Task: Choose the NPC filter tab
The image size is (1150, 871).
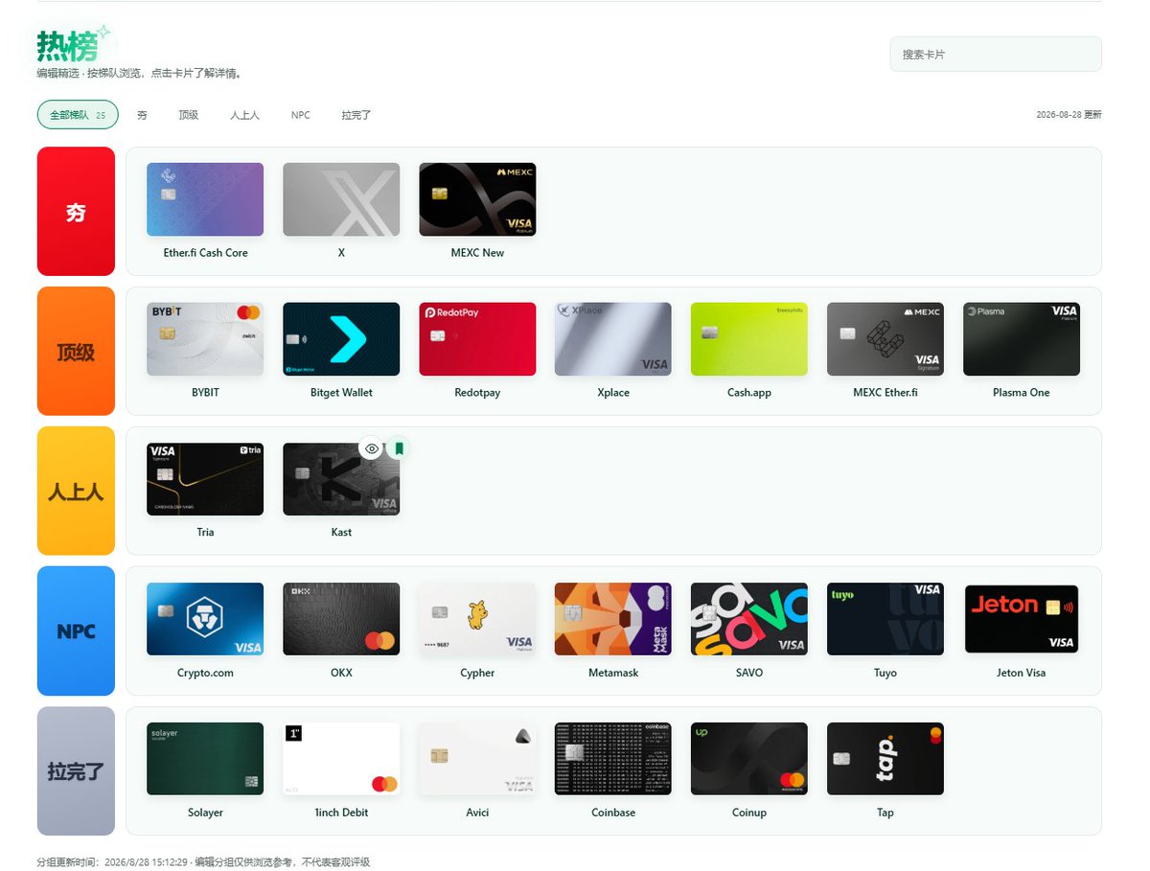Action: [301, 115]
